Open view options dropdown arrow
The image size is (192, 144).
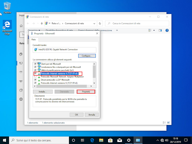154,30
